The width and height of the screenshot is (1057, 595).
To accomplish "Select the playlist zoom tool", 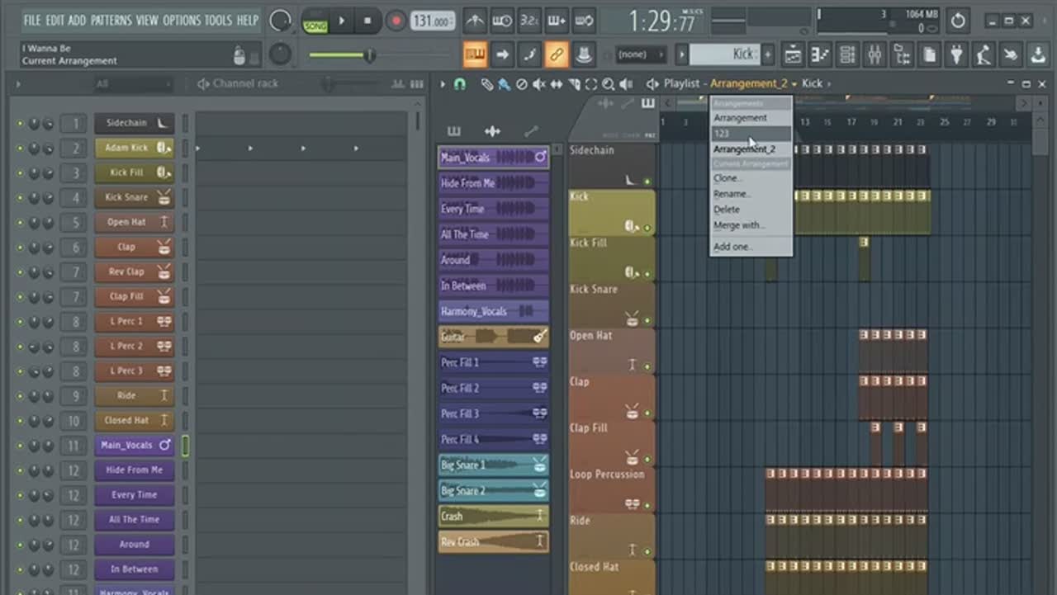I will pyautogui.click(x=609, y=84).
